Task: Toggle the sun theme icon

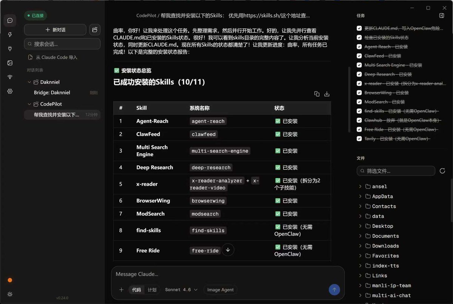Action: pos(10,294)
